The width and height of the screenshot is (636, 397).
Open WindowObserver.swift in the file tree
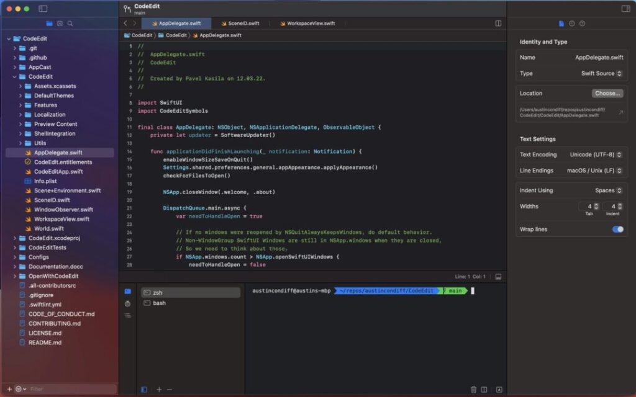click(x=63, y=210)
